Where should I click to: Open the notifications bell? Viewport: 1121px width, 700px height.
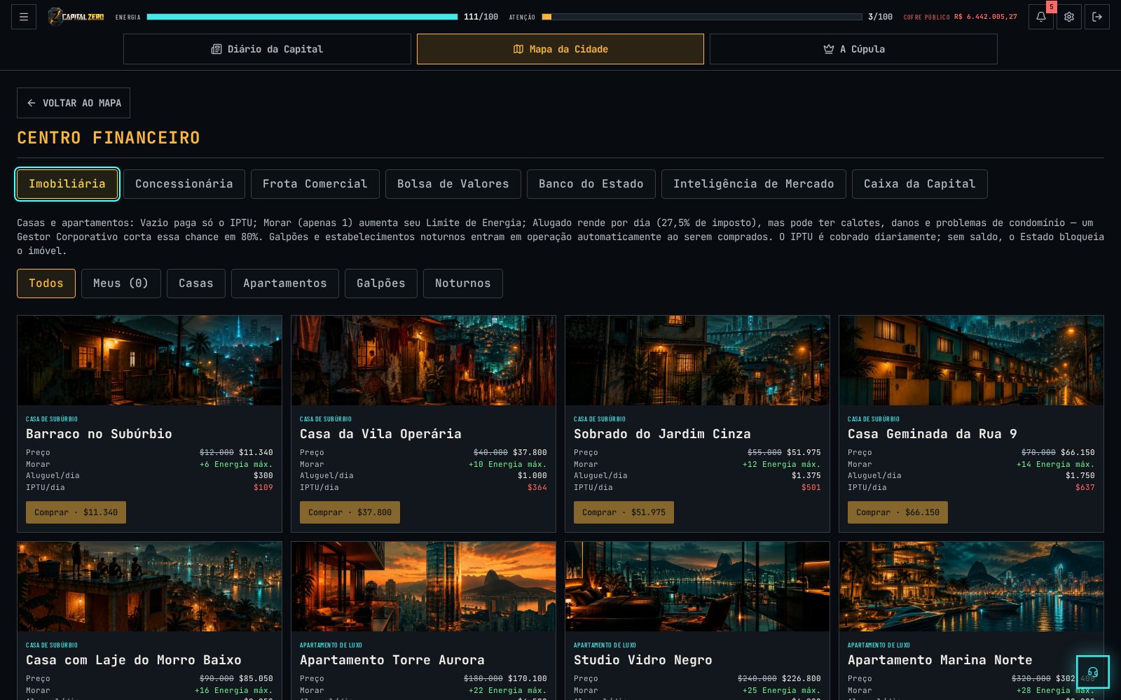point(1041,17)
